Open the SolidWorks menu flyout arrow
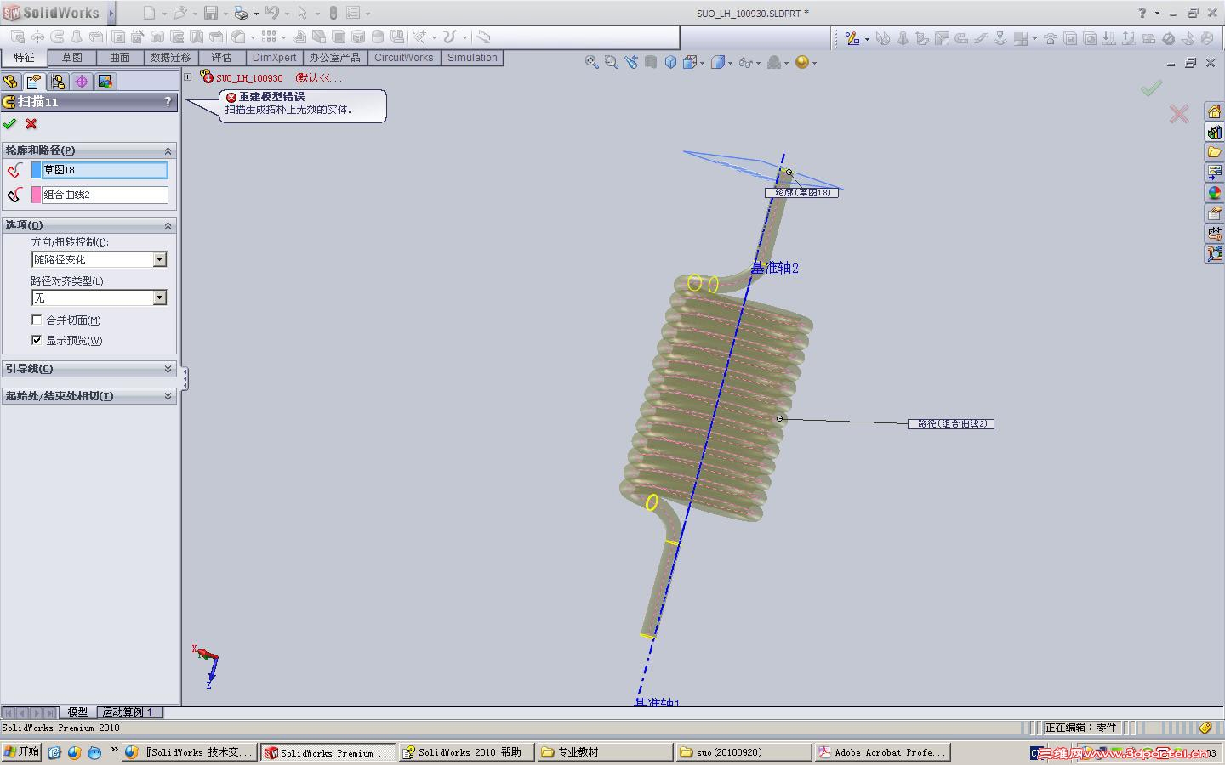 point(111,13)
